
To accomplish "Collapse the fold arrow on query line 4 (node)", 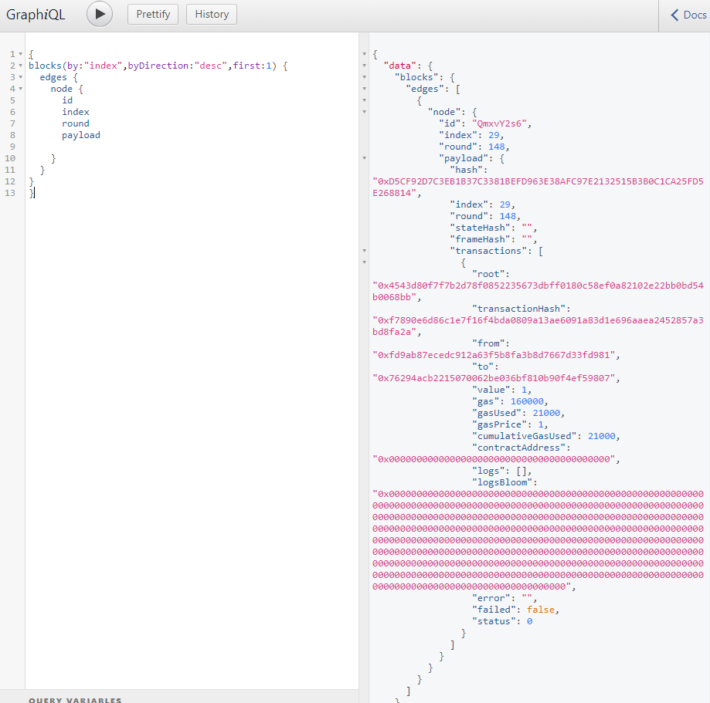I will 20,89.
